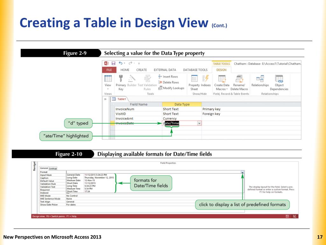The image size is (326, 245).
Task: Click Modify Lookups
Action: pyautogui.click(x=171, y=88)
